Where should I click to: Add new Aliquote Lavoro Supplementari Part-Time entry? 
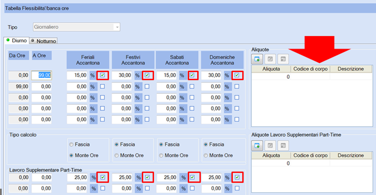[257, 146]
